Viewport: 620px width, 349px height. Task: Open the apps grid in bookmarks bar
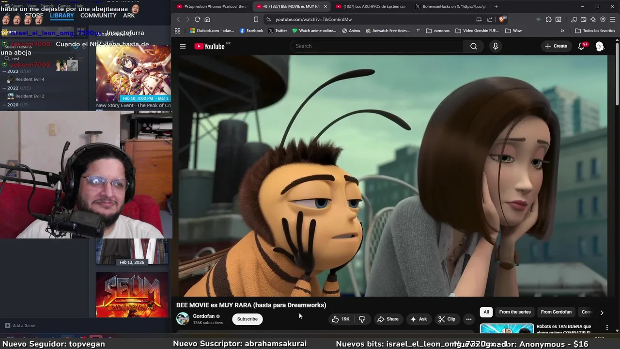[x=178, y=31]
